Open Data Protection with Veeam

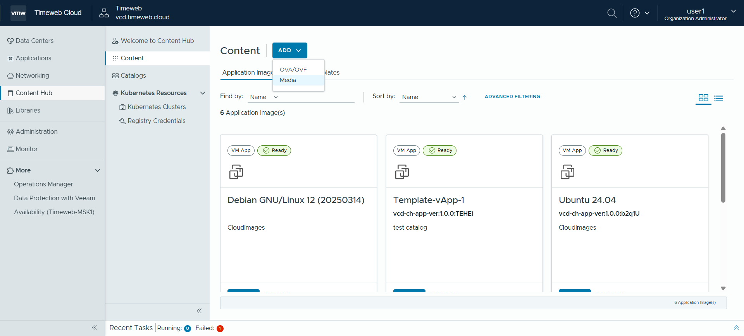pos(55,198)
